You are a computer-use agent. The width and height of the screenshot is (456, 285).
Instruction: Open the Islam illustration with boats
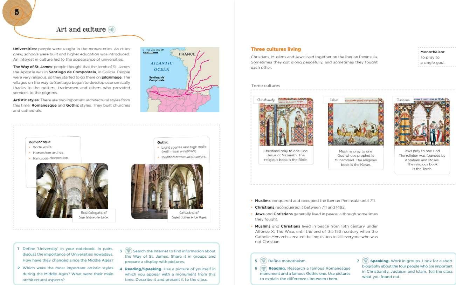click(x=356, y=122)
